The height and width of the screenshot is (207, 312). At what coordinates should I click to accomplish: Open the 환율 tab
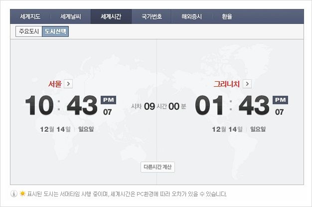pyautogui.click(x=227, y=16)
